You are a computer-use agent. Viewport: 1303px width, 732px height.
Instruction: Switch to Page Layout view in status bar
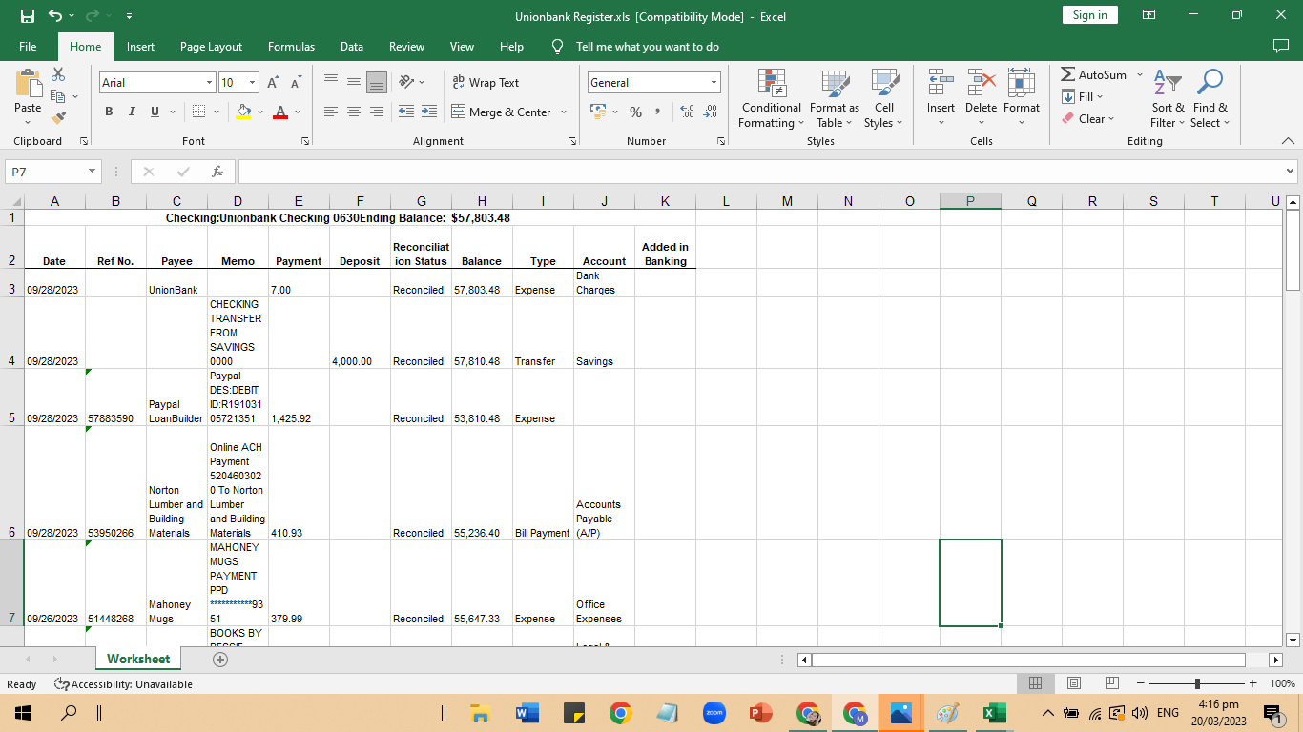1073,683
